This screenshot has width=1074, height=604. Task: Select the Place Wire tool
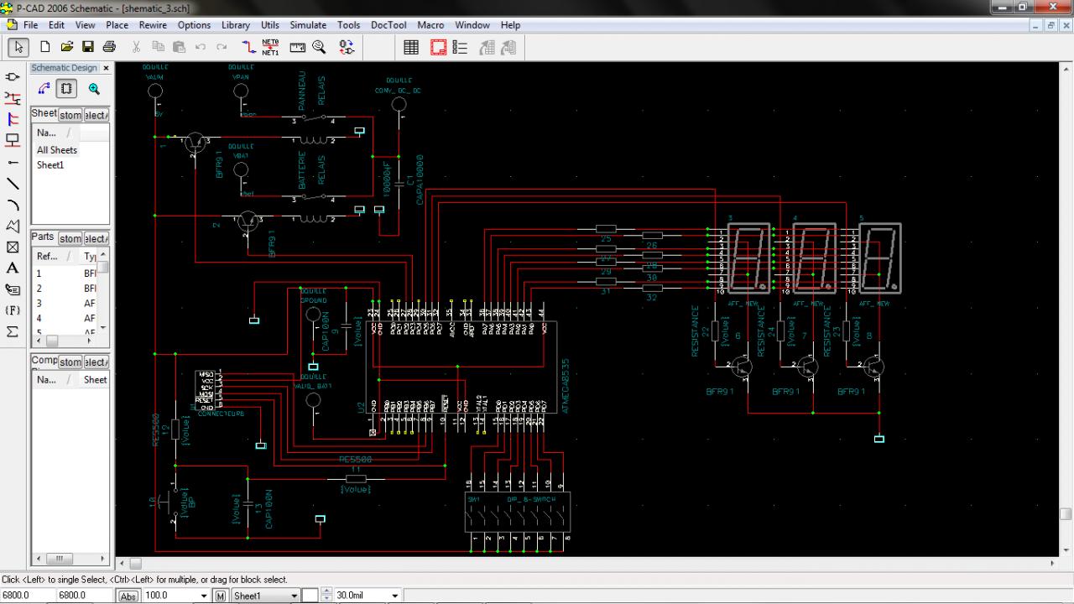[x=13, y=98]
